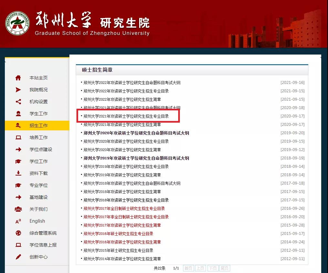Screen dimensions: 328x273
Task: Click the user icon beside 招生工作
Action: point(18,126)
